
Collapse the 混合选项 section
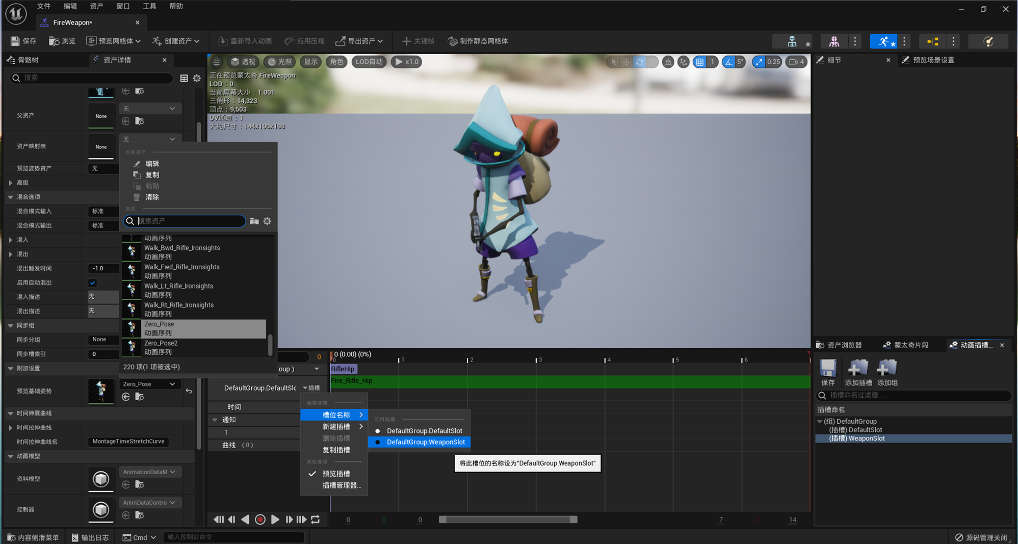click(x=10, y=197)
